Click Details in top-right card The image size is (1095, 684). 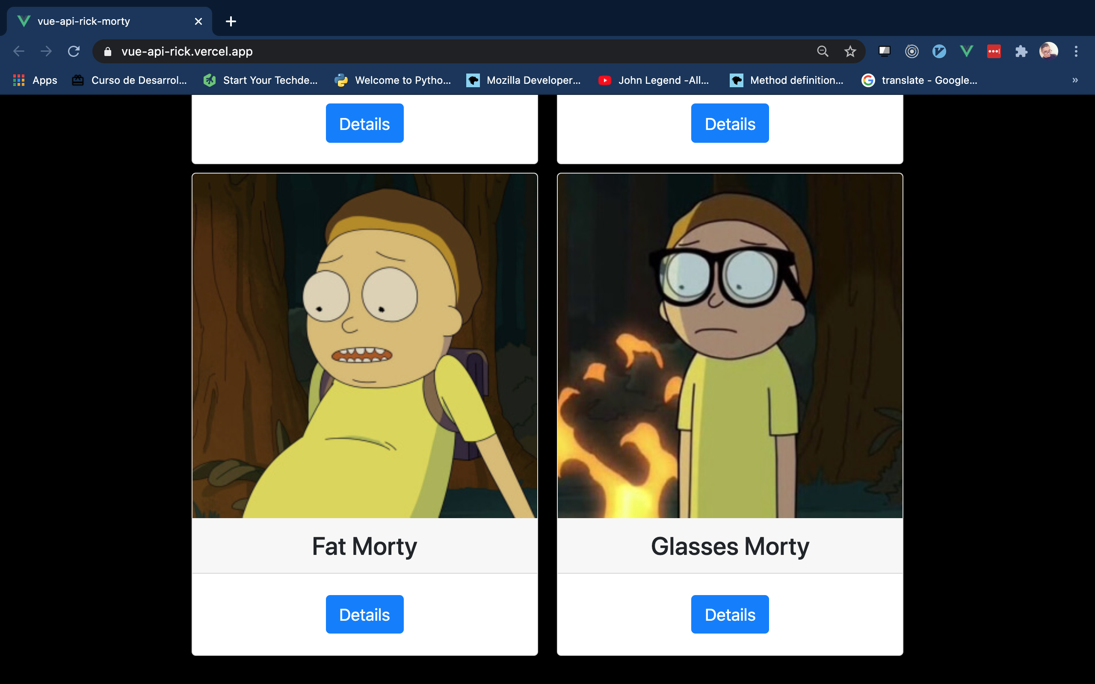coord(730,123)
